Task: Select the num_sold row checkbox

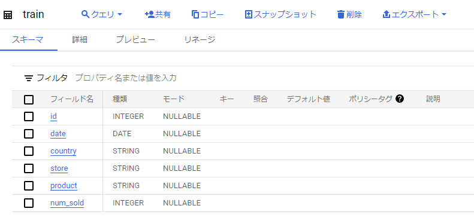Action: 29,203
